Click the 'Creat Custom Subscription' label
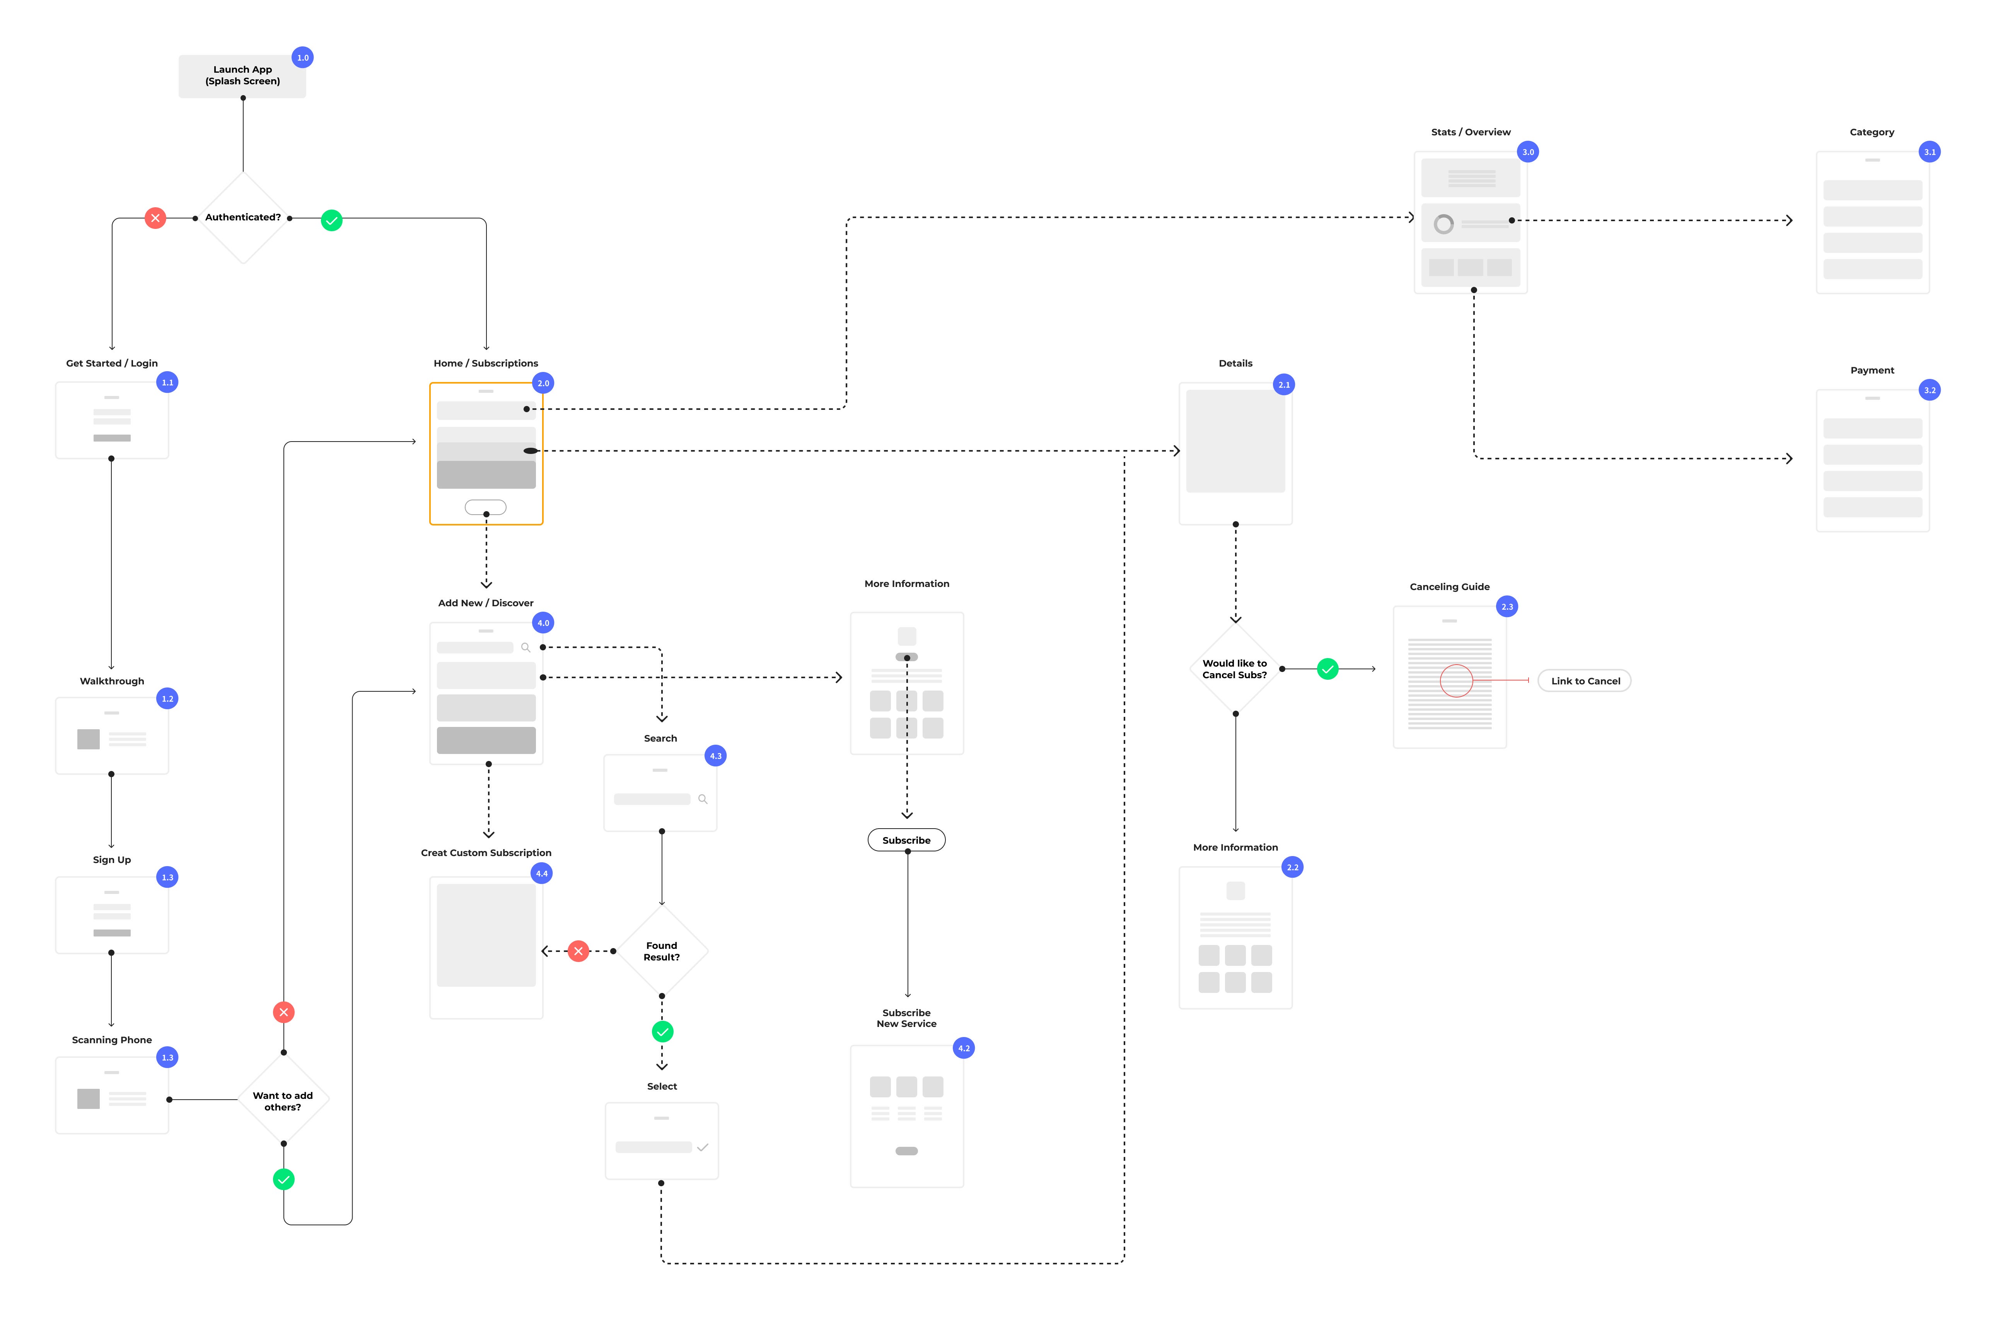Image resolution: width=2003 pixels, height=1327 pixels. click(x=486, y=853)
